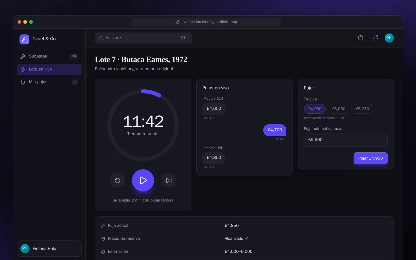Select the £4,950 bid amount chip

[315, 109]
